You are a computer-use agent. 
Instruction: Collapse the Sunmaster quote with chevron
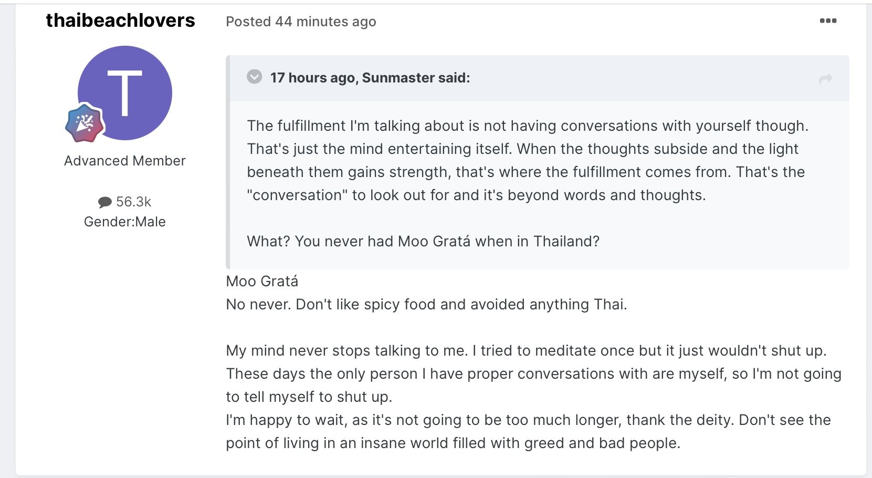click(x=255, y=77)
